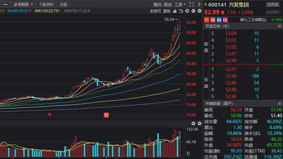Select the 画线 drawing tool
The height and width of the screenshot is (159, 283).
pos(168,5)
